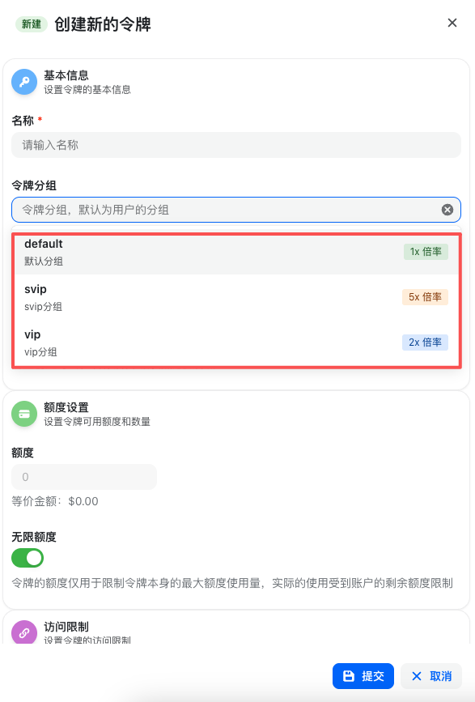Click the blue key icon beside 基本信息

click(x=25, y=80)
